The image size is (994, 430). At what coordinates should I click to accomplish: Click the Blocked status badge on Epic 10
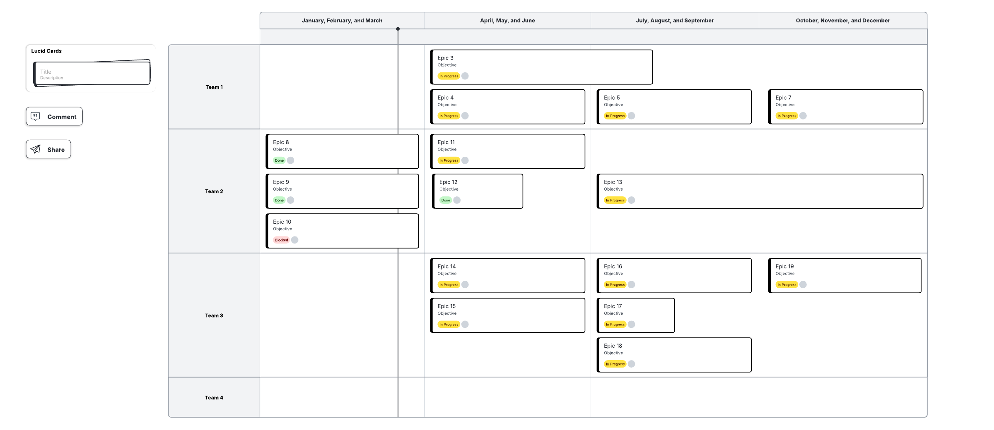[281, 240]
